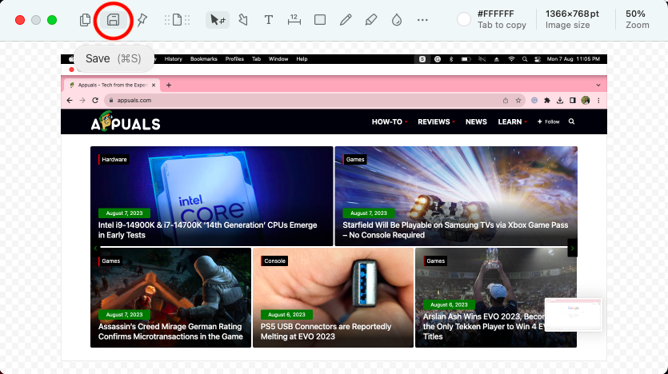Viewport: 668px width, 374px height.
Task: Open the more tools ellipsis menu
Action: pos(423,20)
